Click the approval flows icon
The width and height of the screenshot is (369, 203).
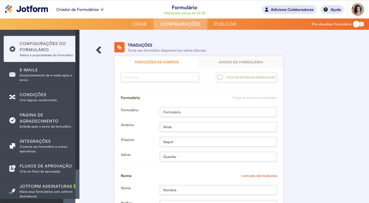(12, 168)
